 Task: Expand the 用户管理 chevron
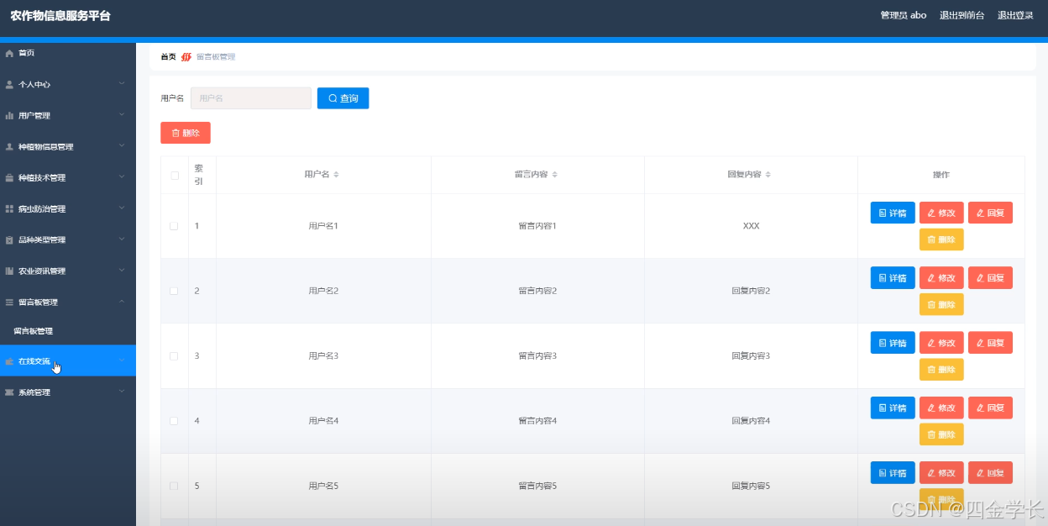(x=122, y=114)
